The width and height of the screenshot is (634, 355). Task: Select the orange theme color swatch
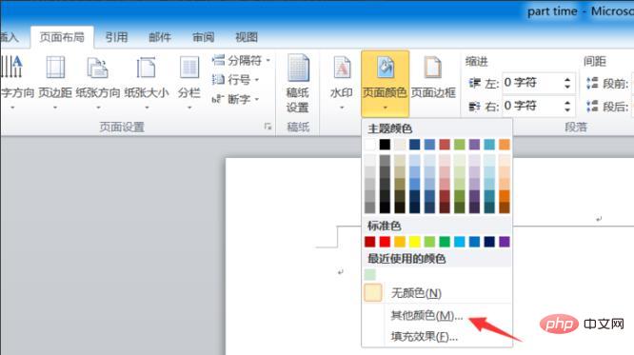505,145
